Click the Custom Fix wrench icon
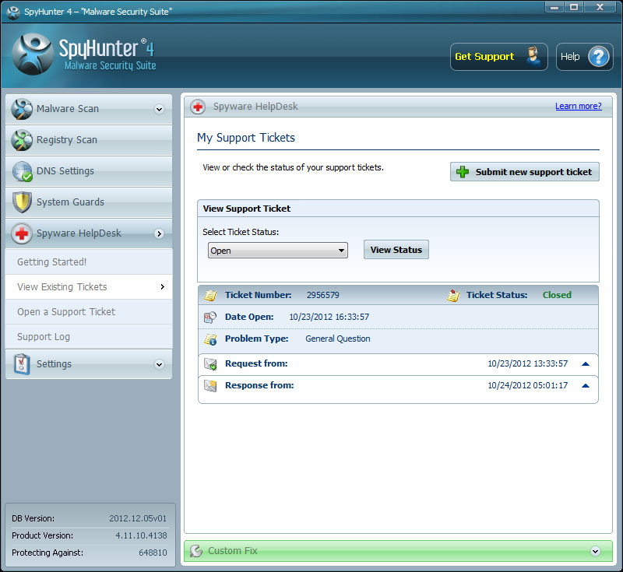The width and height of the screenshot is (623, 572). click(196, 551)
